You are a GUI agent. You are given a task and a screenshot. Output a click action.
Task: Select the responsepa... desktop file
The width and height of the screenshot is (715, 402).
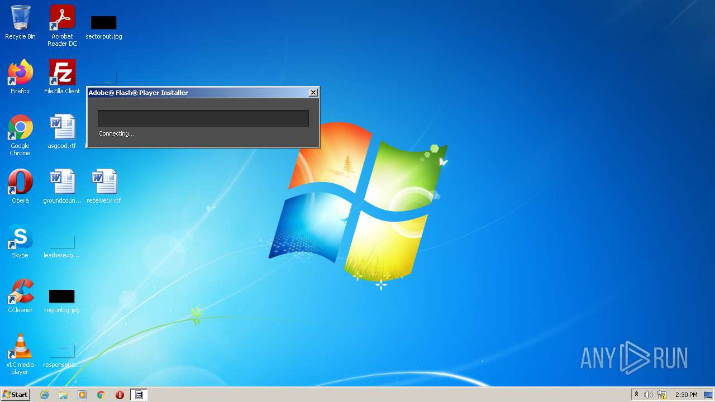coord(62,355)
